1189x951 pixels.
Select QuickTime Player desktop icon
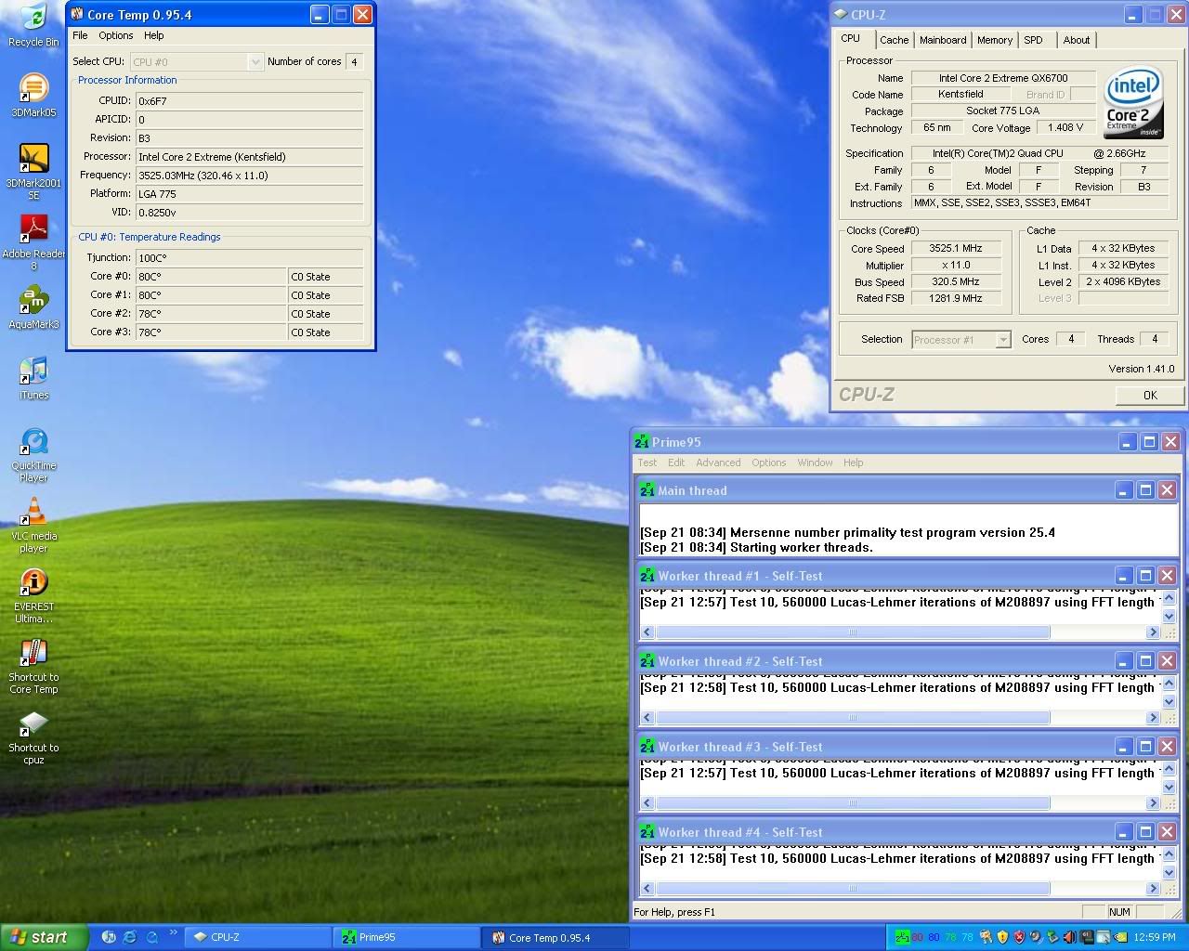(x=33, y=454)
